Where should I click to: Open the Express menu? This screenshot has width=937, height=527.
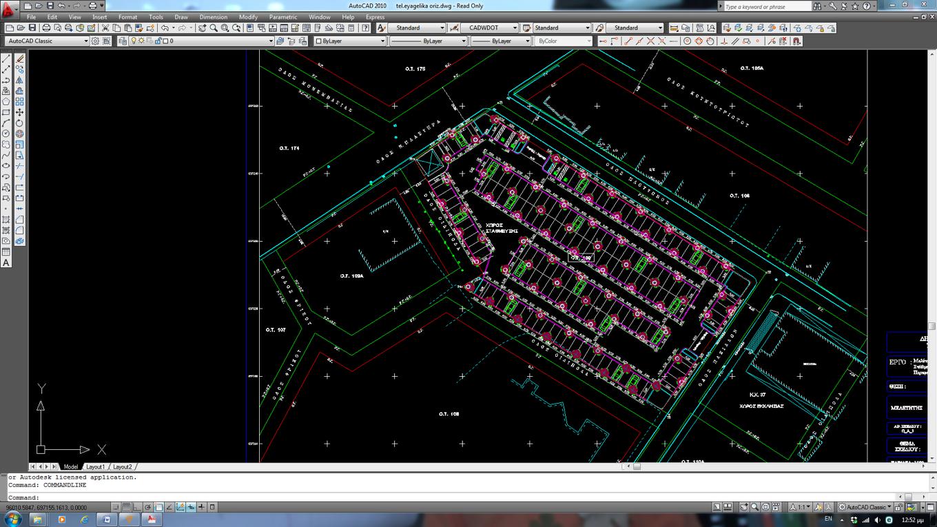[375, 17]
